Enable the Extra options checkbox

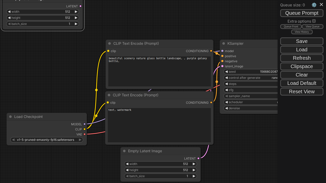pyautogui.click(x=314, y=21)
